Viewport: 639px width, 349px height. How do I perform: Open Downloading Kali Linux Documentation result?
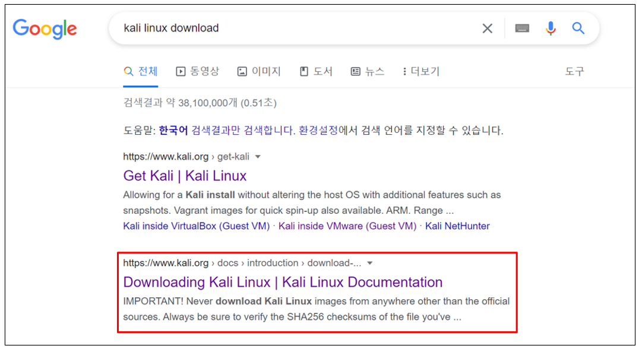pyautogui.click(x=283, y=282)
